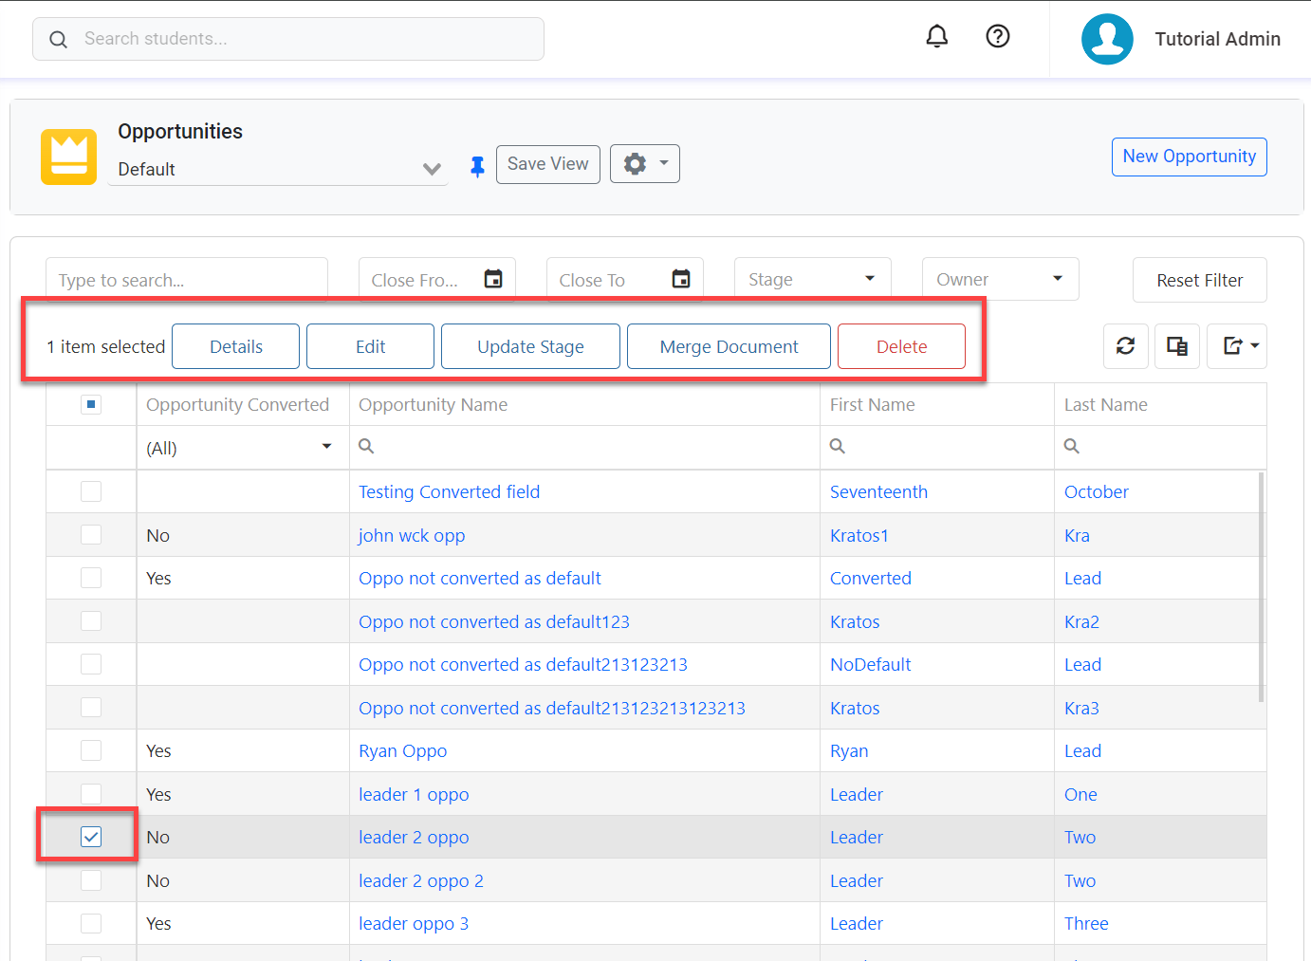The height and width of the screenshot is (961, 1311).
Task: Click Update Stage button
Action: (x=530, y=346)
